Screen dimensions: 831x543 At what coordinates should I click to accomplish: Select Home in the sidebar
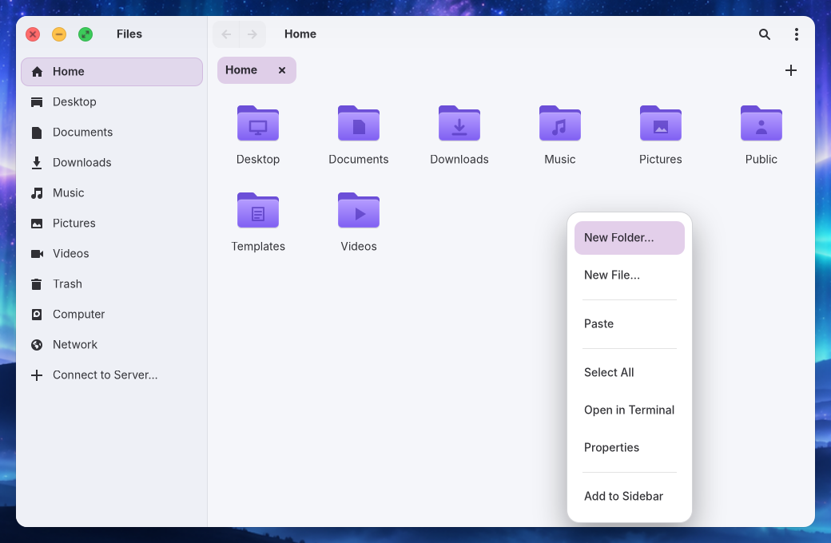112,72
